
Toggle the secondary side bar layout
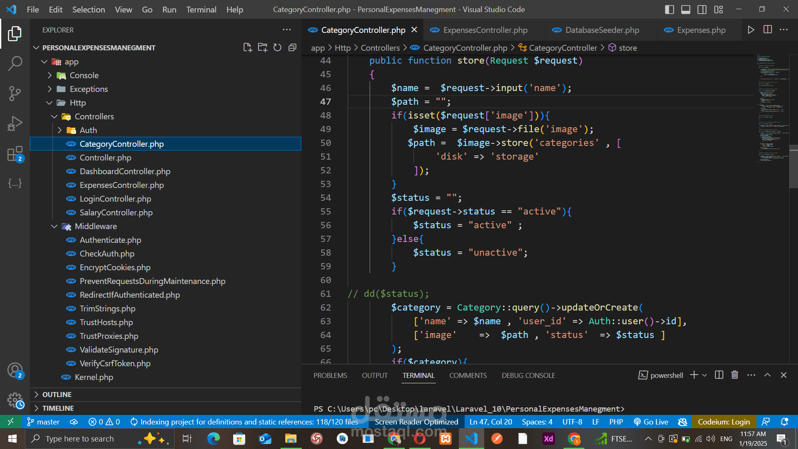[702, 10]
